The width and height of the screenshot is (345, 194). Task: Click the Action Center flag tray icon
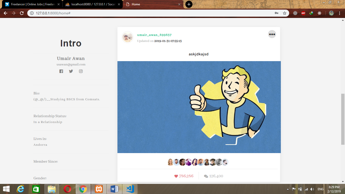pos(294,189)
